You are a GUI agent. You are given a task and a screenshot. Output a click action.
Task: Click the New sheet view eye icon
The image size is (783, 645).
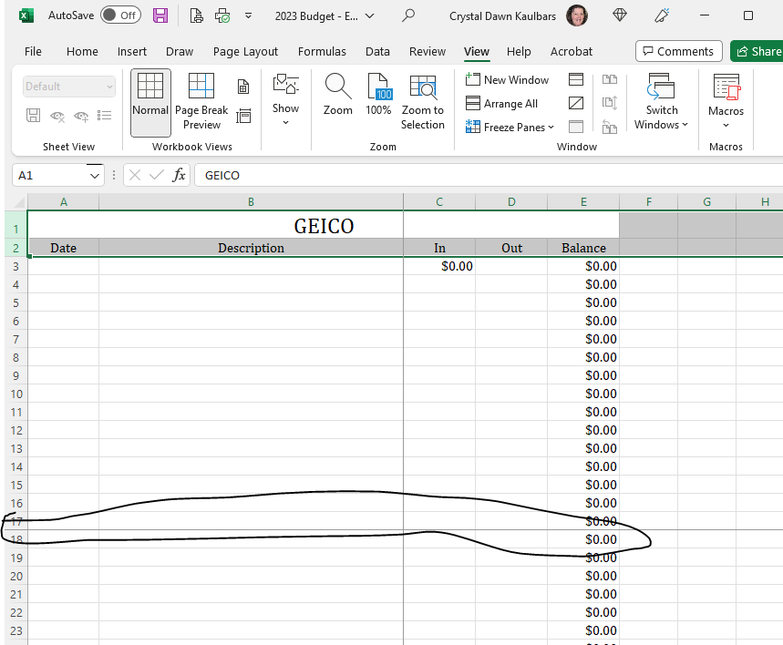pos(81,116)
